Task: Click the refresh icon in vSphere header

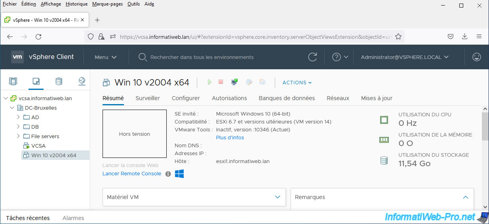Action: (x=312, y=57)
